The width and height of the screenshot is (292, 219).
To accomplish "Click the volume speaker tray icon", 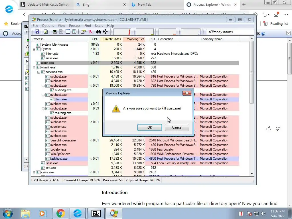I will pyautogui.click(x=263, y=214).
